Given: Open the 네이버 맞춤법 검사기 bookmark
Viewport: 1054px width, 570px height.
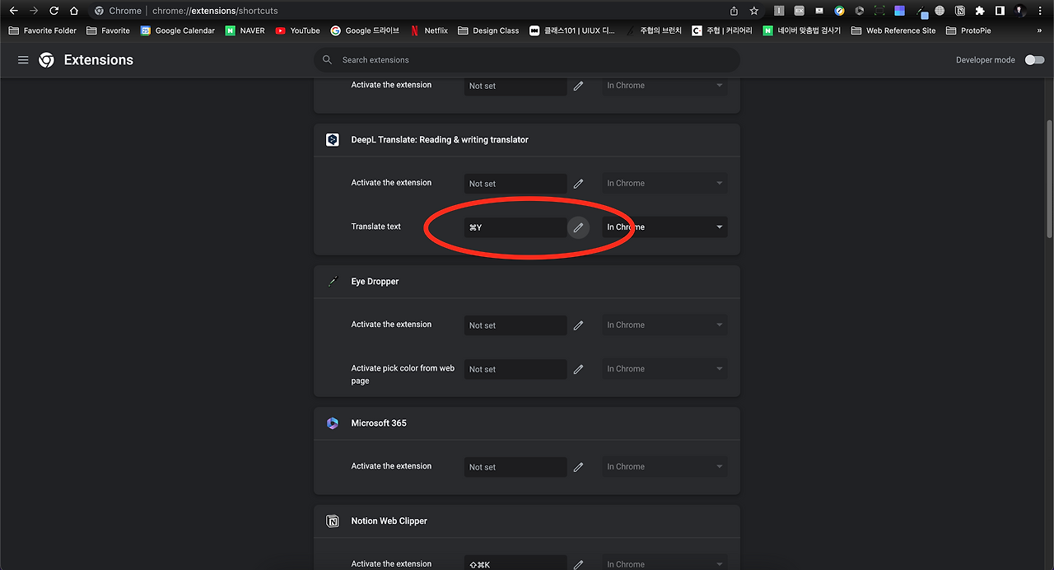Looking at the screenshot, I should point(802,30).
